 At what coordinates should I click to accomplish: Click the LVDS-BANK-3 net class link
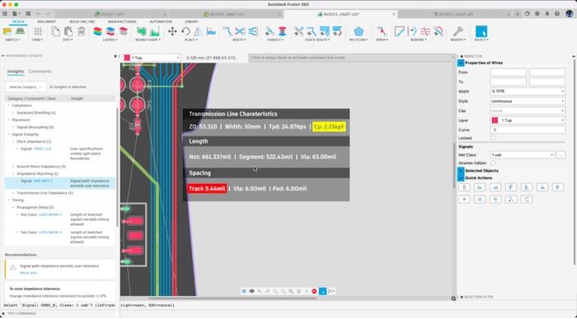(50, 232)
